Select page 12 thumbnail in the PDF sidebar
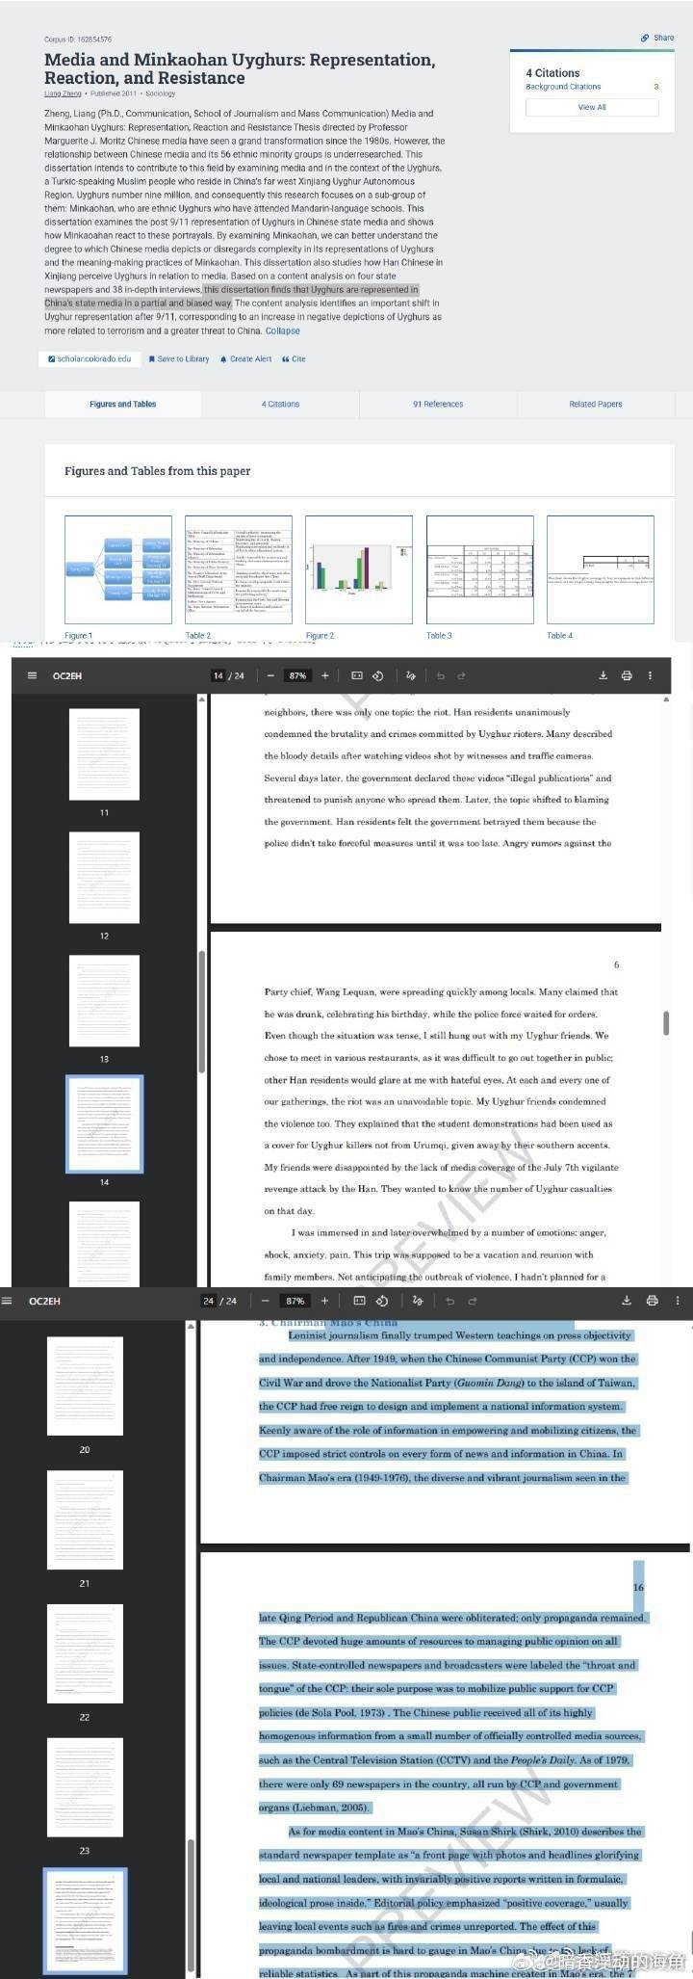 [x=104, y=878]
